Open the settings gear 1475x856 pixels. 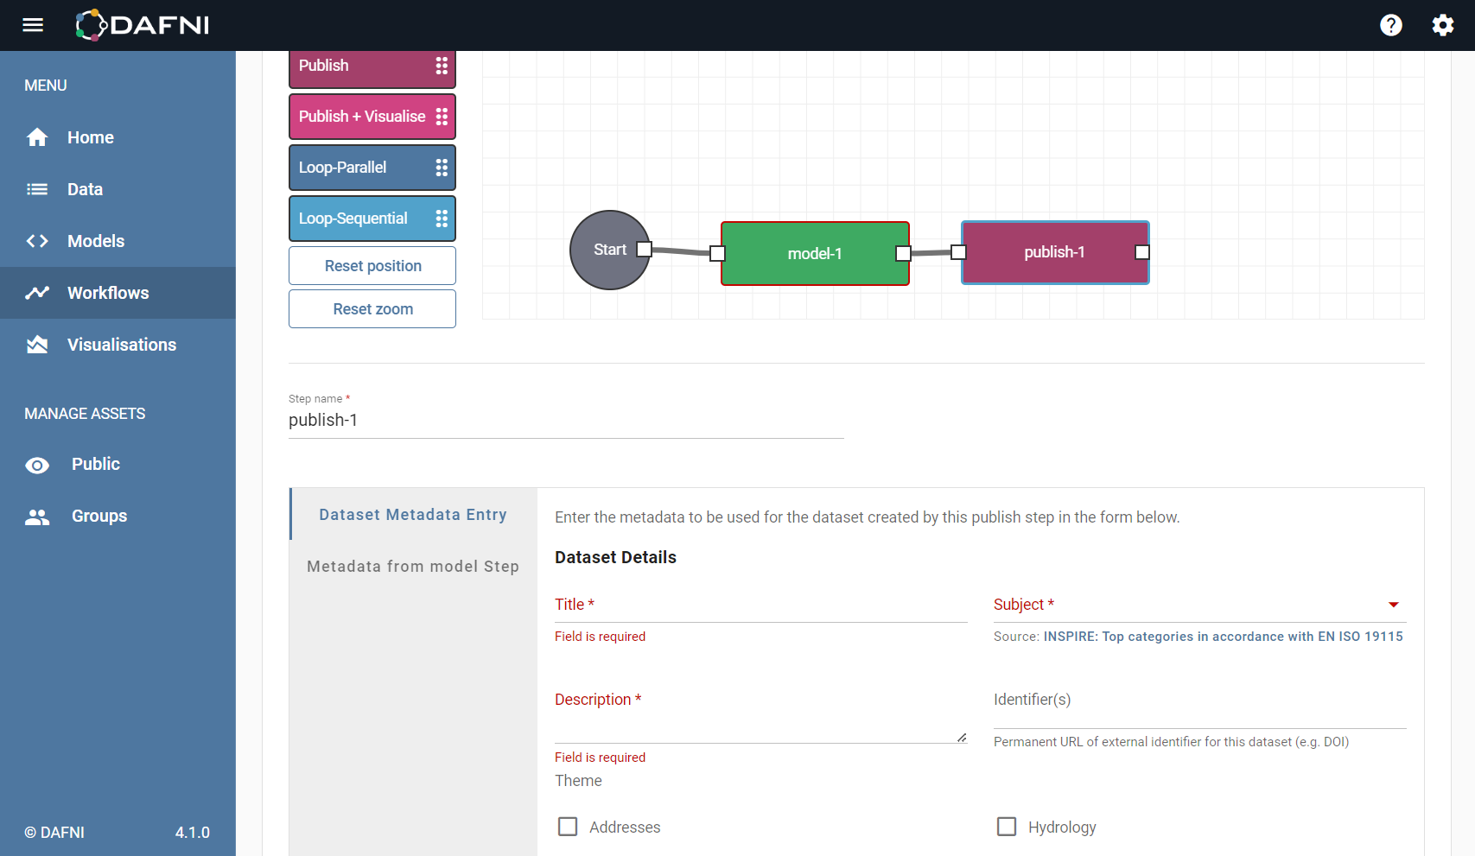(1442, 25)
